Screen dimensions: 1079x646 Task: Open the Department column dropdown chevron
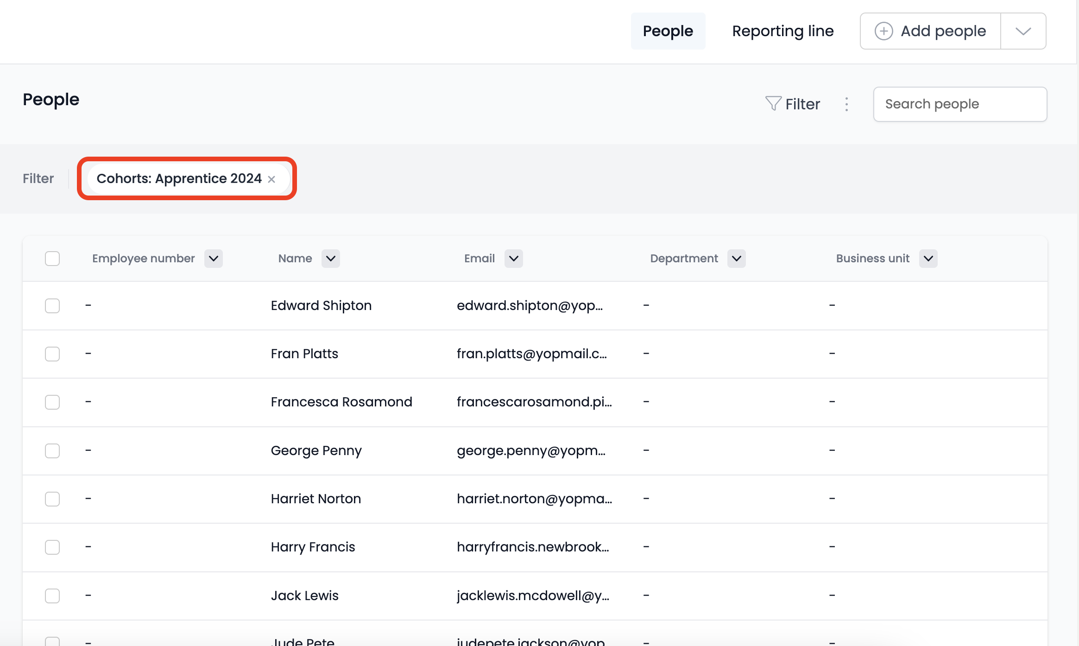[736, 259]
